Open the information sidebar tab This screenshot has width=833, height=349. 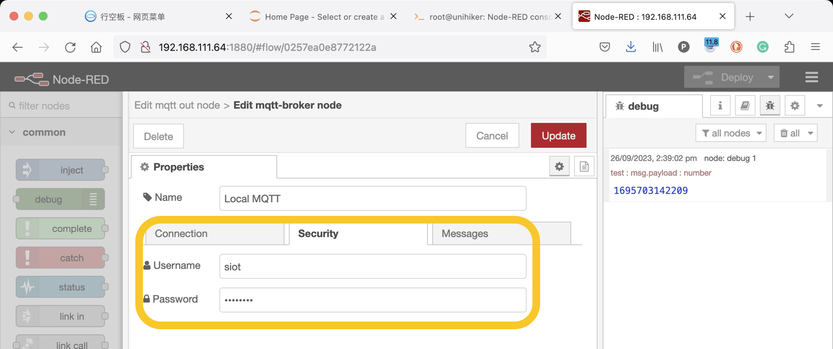click(720, 106)
